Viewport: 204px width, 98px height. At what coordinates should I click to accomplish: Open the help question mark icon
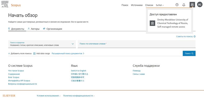(177, 5)
